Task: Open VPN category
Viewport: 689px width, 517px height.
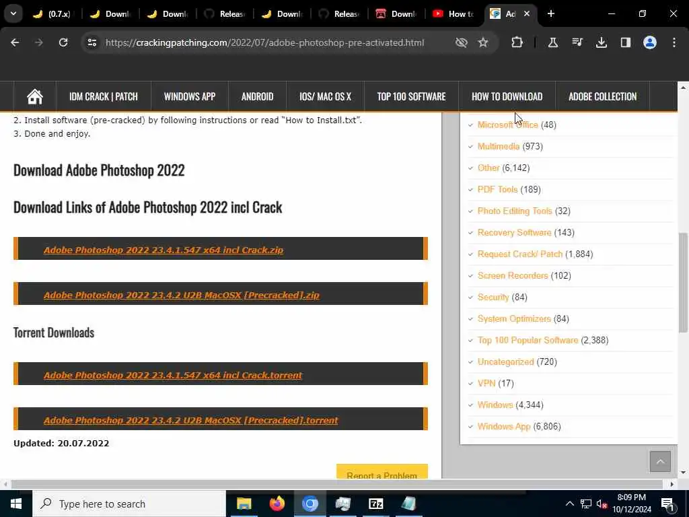Action: [486, 383]
